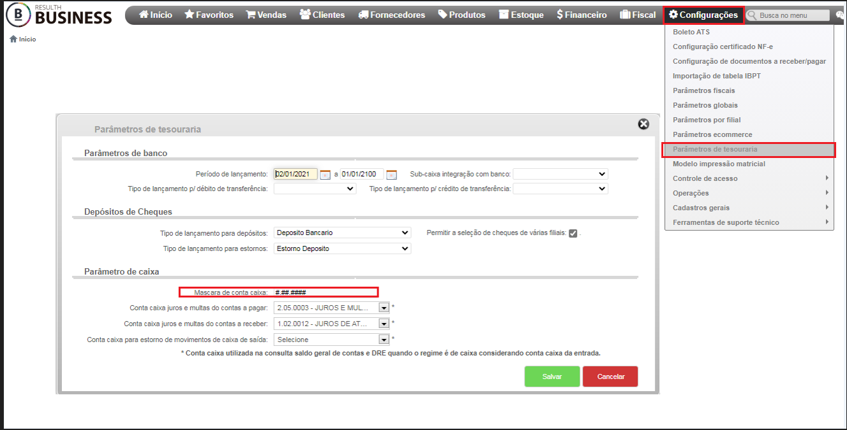Expand Tipo de lançamento para estornos dropdown

[x=342, y=248]
